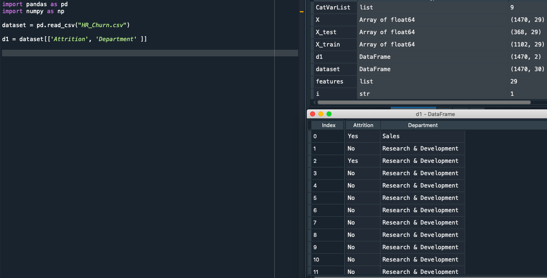Click the Yes Attrition cell in row 2

[x=363, y=161]
